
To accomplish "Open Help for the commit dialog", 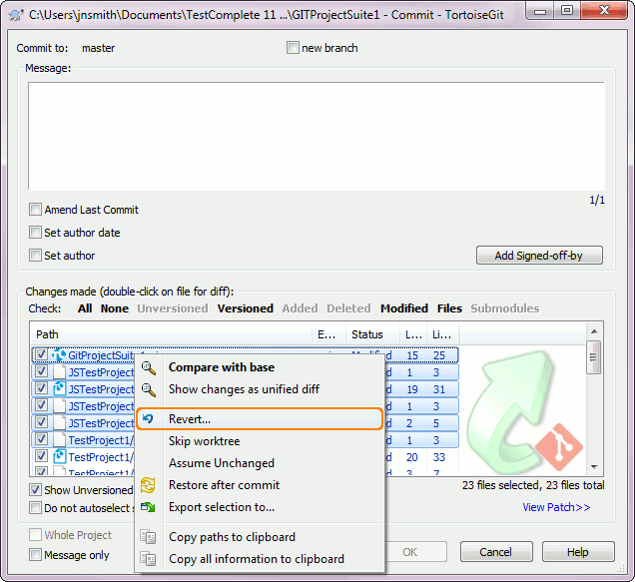I will click(578, 552).
